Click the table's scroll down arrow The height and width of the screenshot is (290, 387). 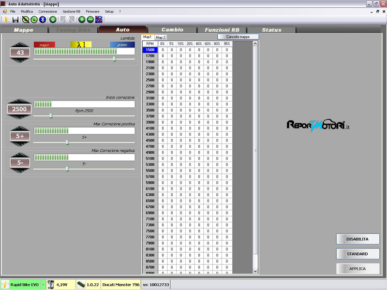[255, 271]
